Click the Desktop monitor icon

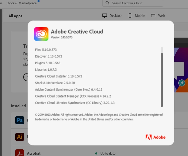[105, 16]
